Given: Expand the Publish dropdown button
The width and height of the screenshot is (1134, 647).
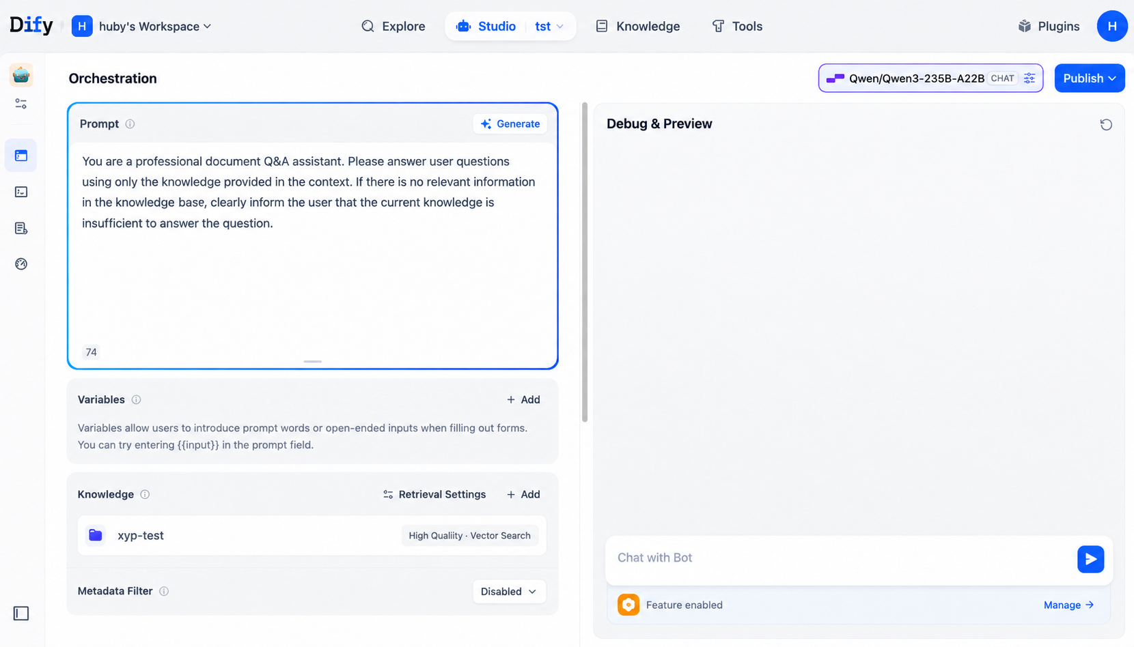Looking at the screenshot, I should pos(1089,78).
